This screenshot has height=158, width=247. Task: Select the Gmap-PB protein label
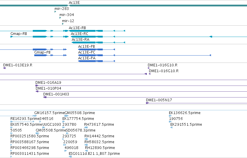click(42, 52)
